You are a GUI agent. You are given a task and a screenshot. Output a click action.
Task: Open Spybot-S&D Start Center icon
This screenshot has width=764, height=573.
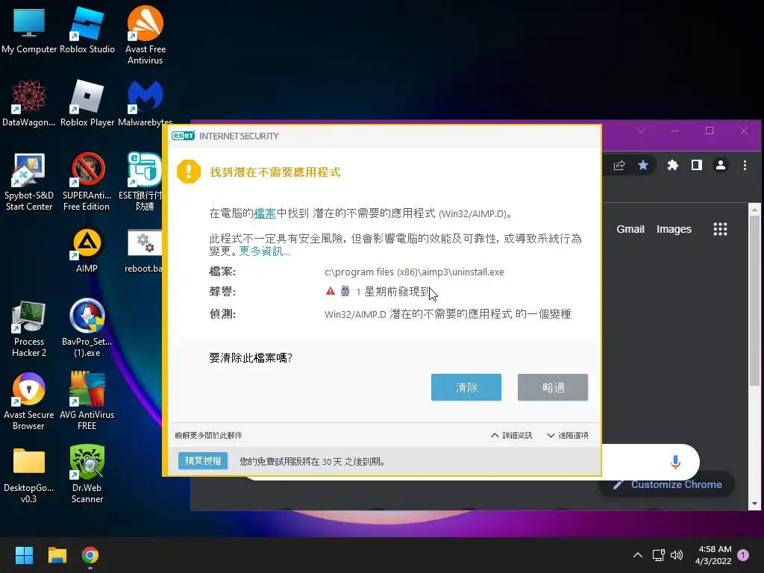pos(29,181)
